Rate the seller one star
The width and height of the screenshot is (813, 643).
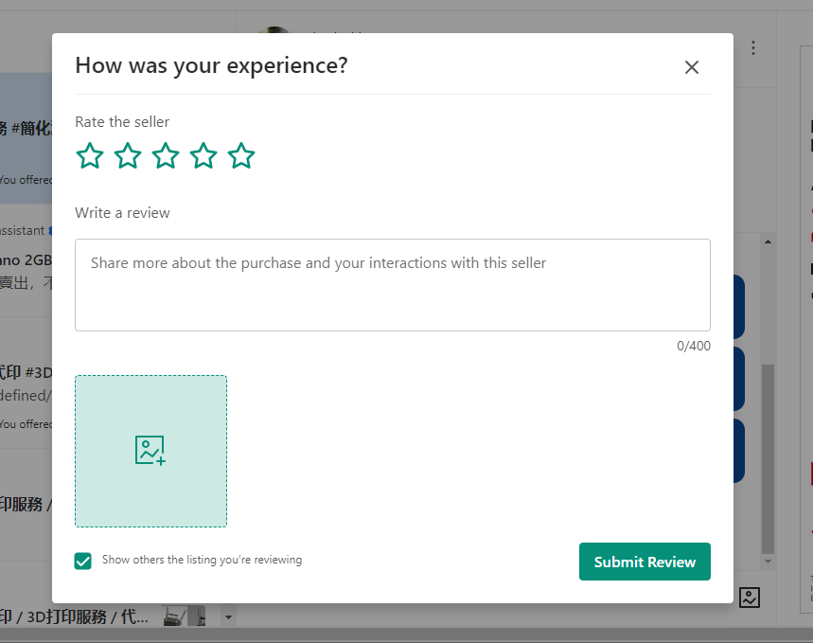(90, 156)
